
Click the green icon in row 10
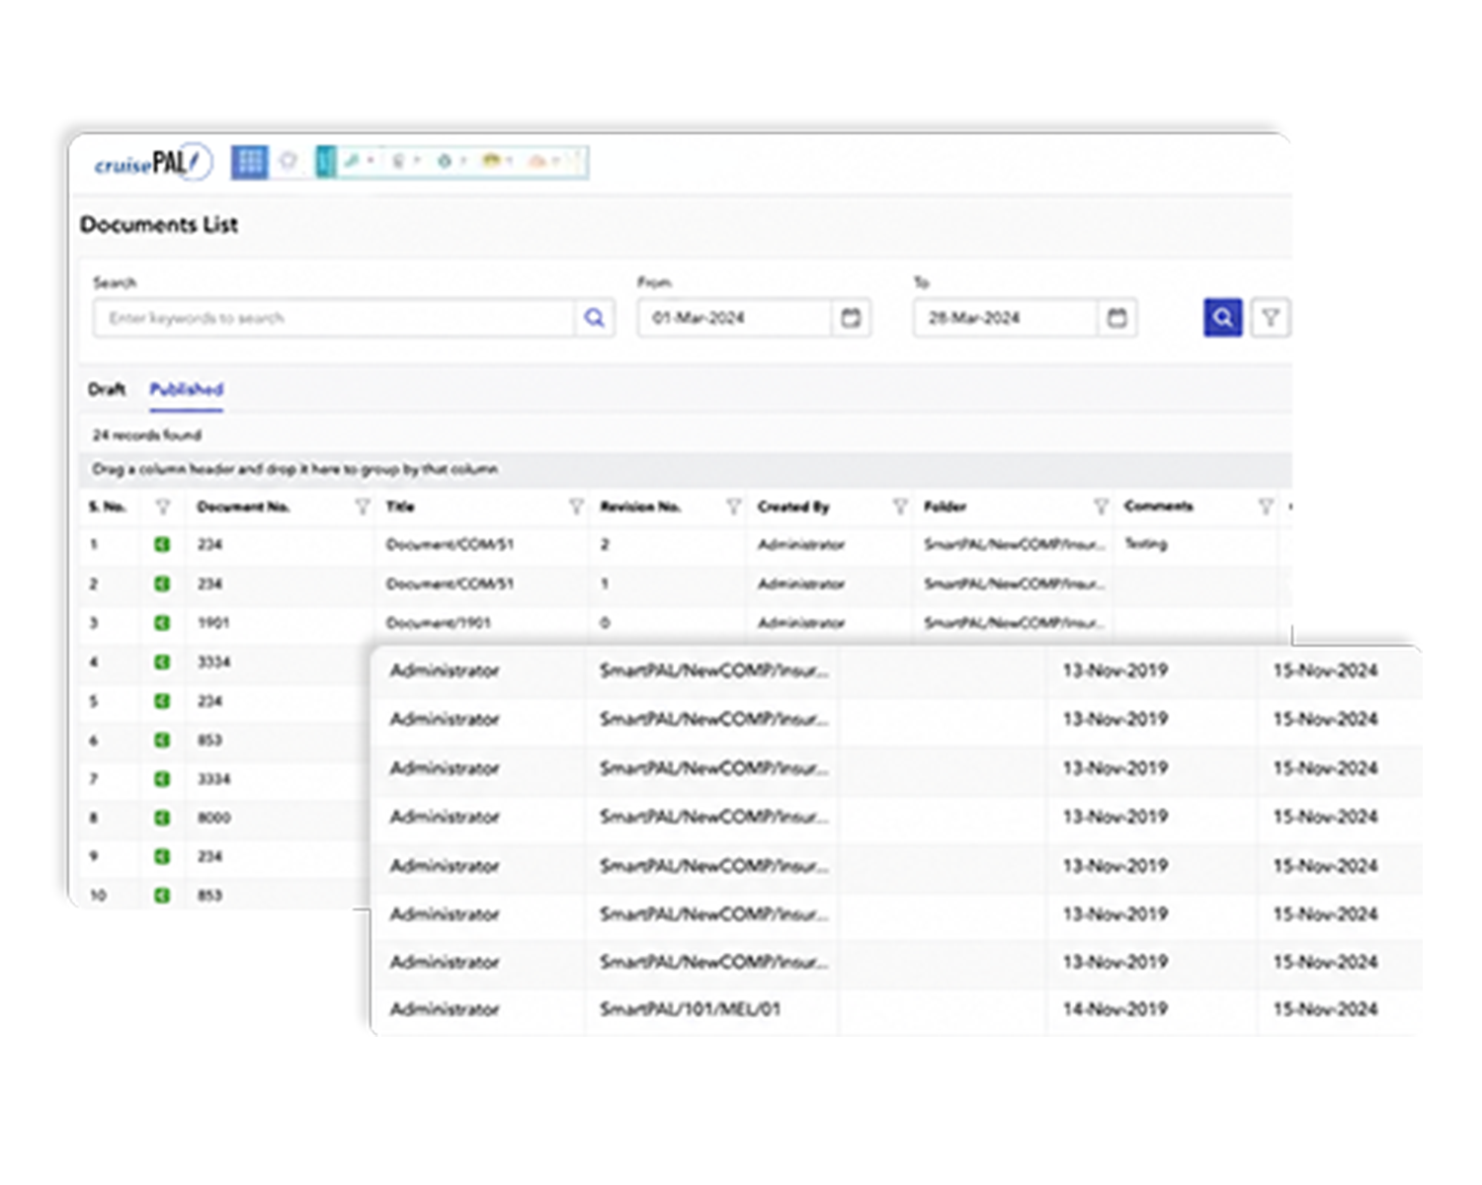point(162,896)
